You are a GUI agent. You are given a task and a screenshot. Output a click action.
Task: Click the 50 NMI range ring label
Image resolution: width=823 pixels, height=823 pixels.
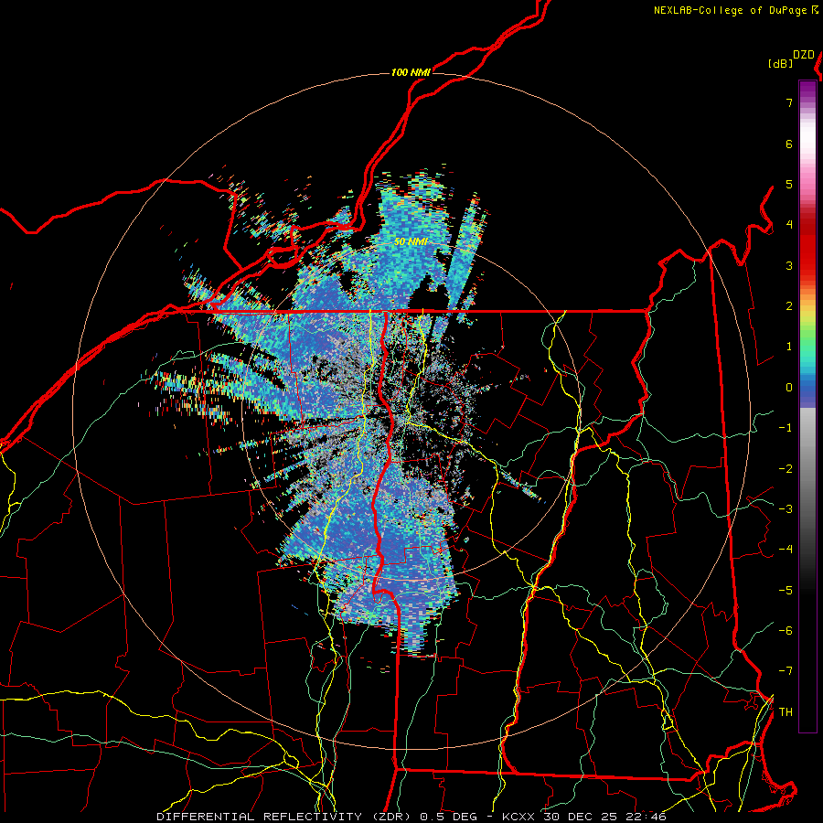[411, 242]
